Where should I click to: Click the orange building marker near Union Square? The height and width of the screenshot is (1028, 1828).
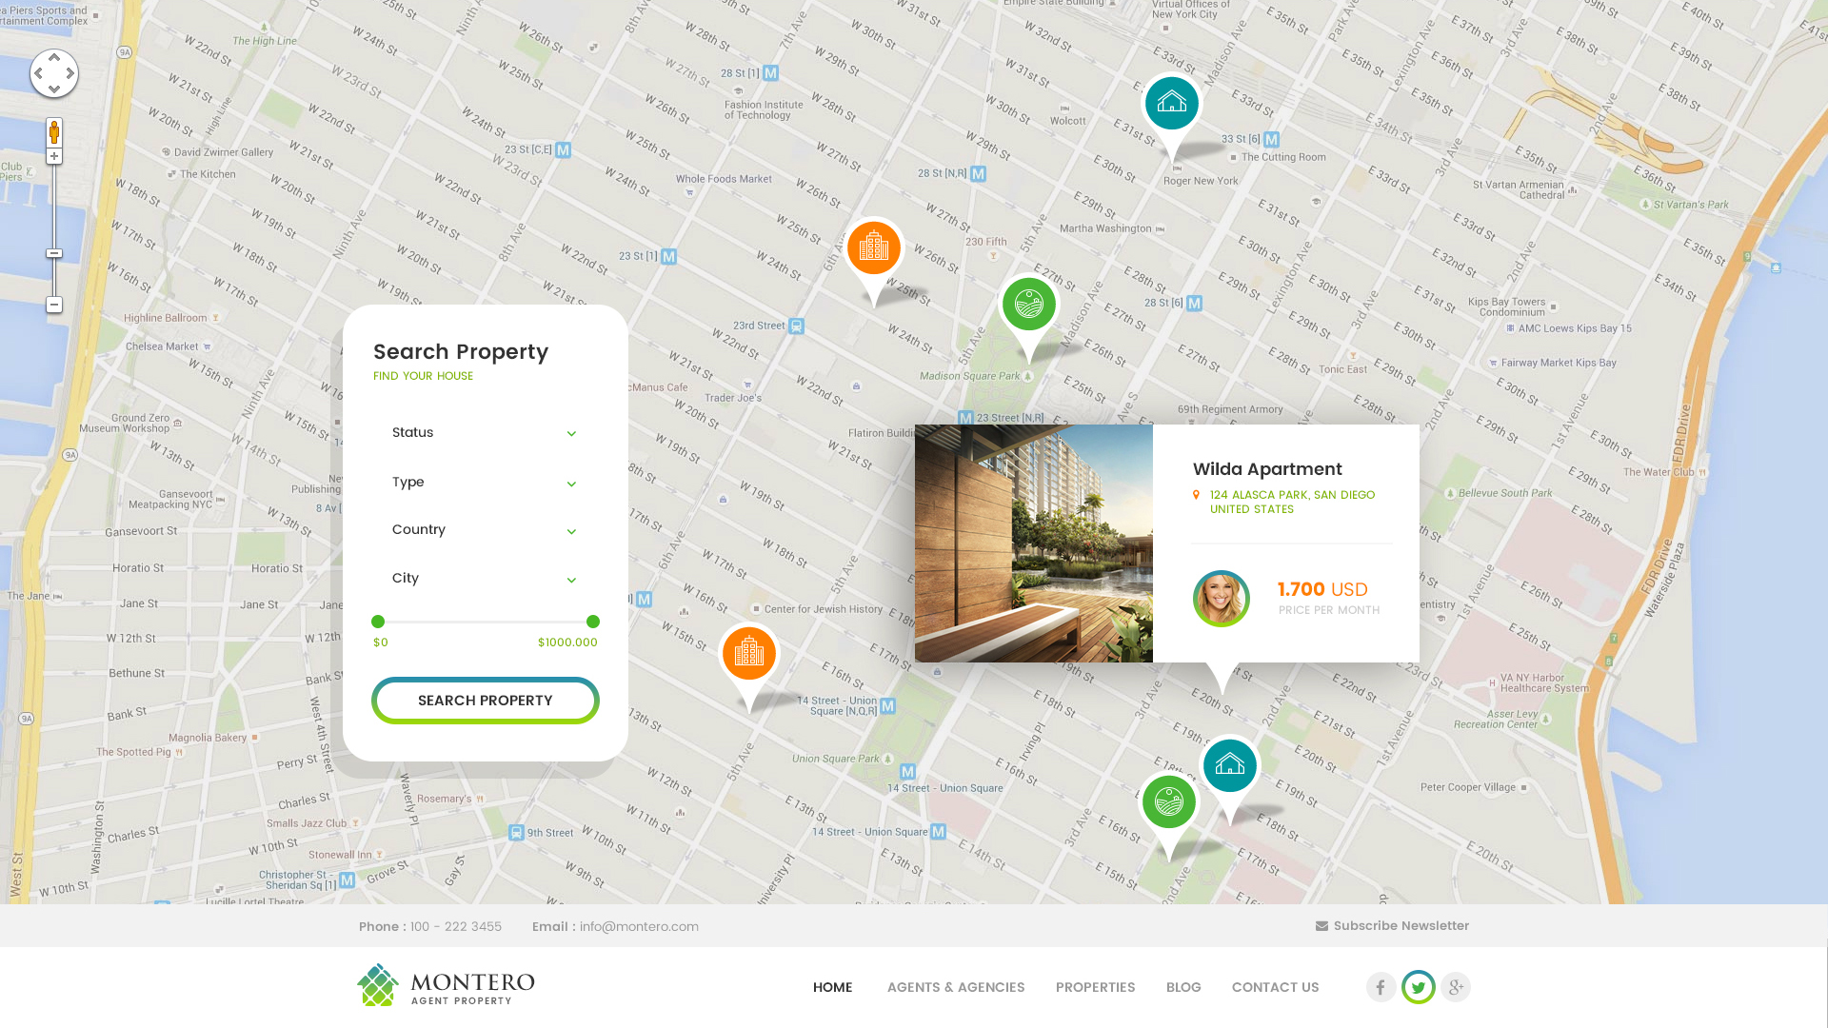coord(749,654)
